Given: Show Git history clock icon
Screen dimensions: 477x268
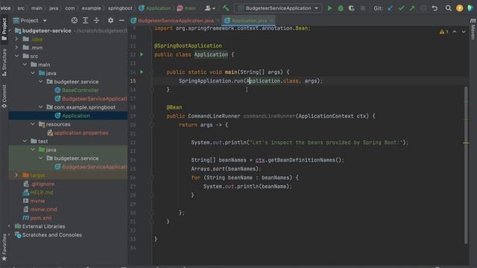Looking at the screenshot, I should (423, 8).
